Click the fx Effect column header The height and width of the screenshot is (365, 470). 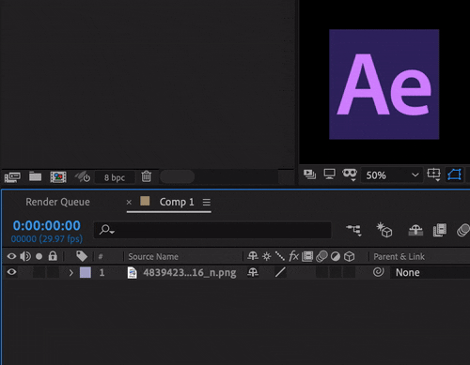[x=293, y=256]
